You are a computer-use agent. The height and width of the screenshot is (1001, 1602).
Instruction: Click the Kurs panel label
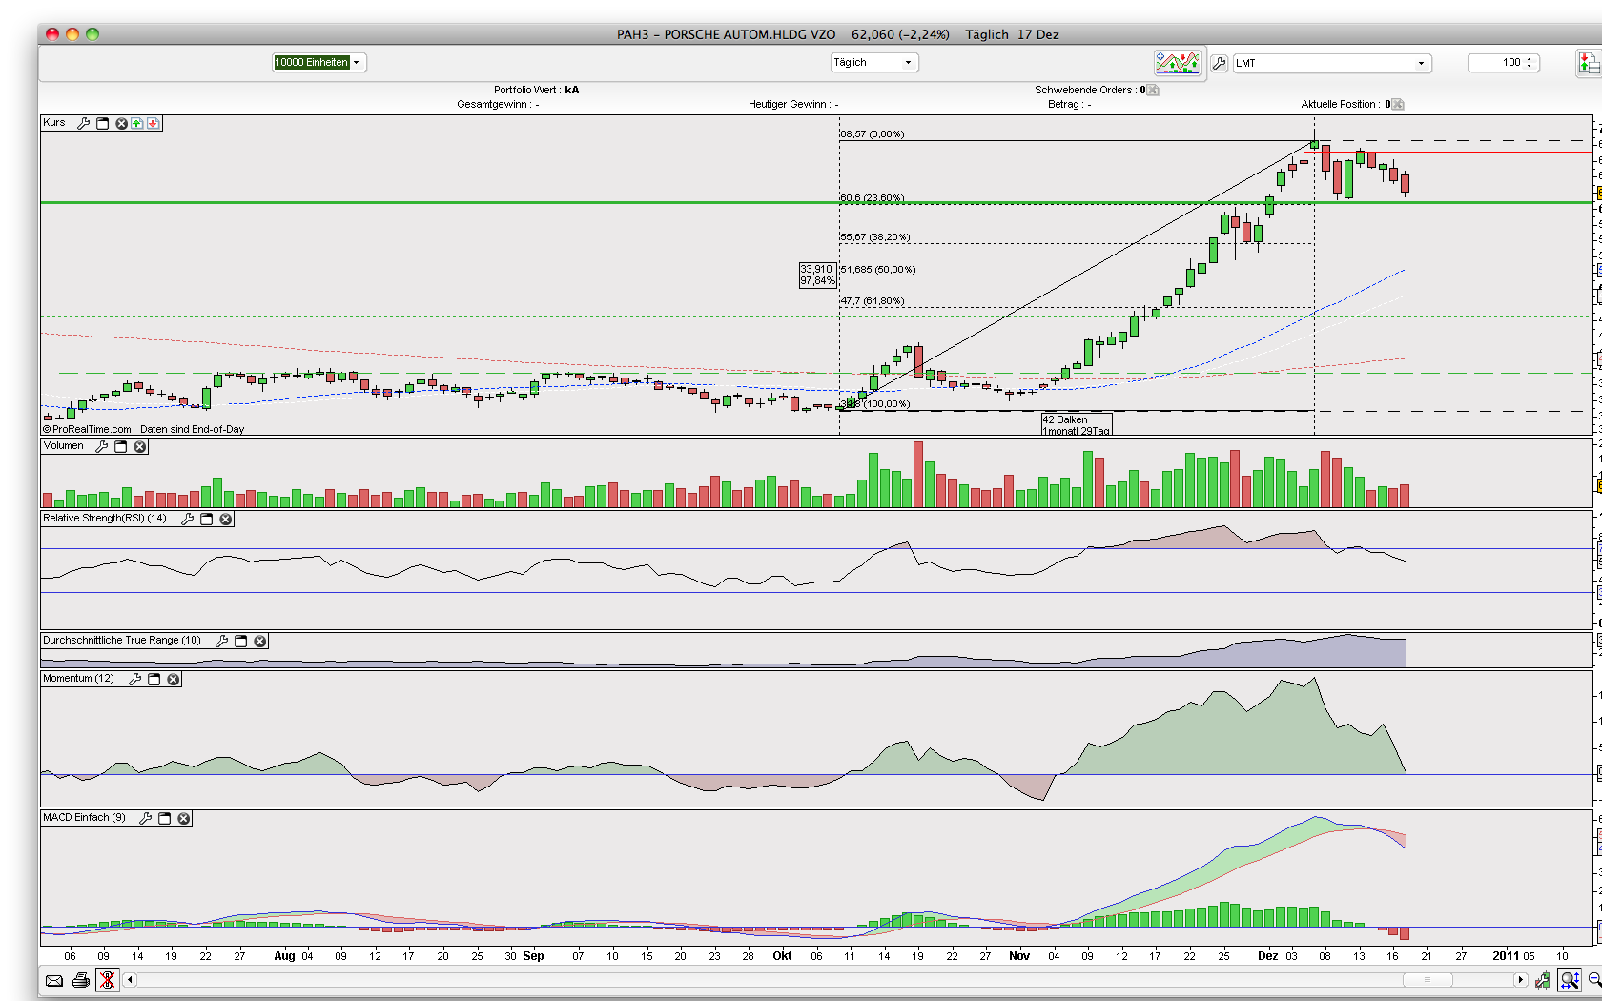click(x=54, y=123)
